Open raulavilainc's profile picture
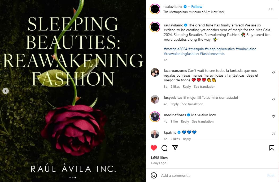279x182 pixels. [x=155, y=9]
